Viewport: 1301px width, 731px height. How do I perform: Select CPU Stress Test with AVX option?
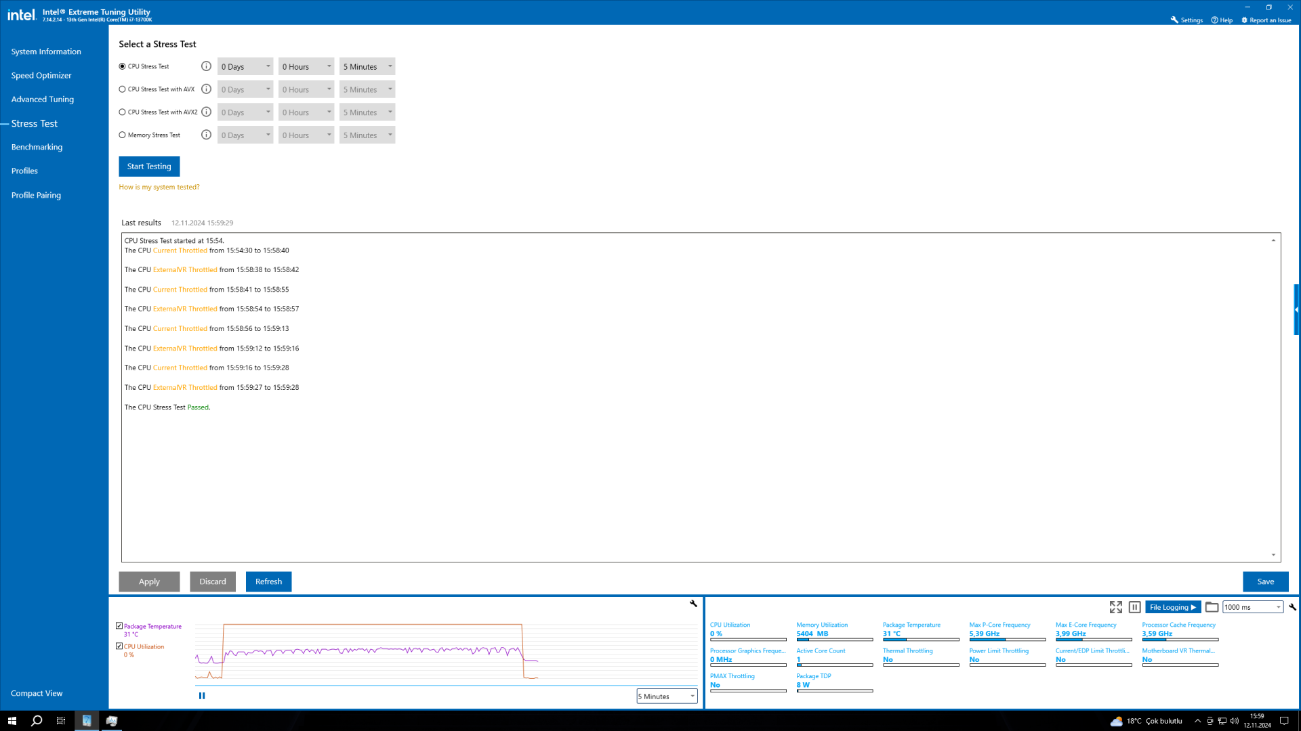coord(123,89)
